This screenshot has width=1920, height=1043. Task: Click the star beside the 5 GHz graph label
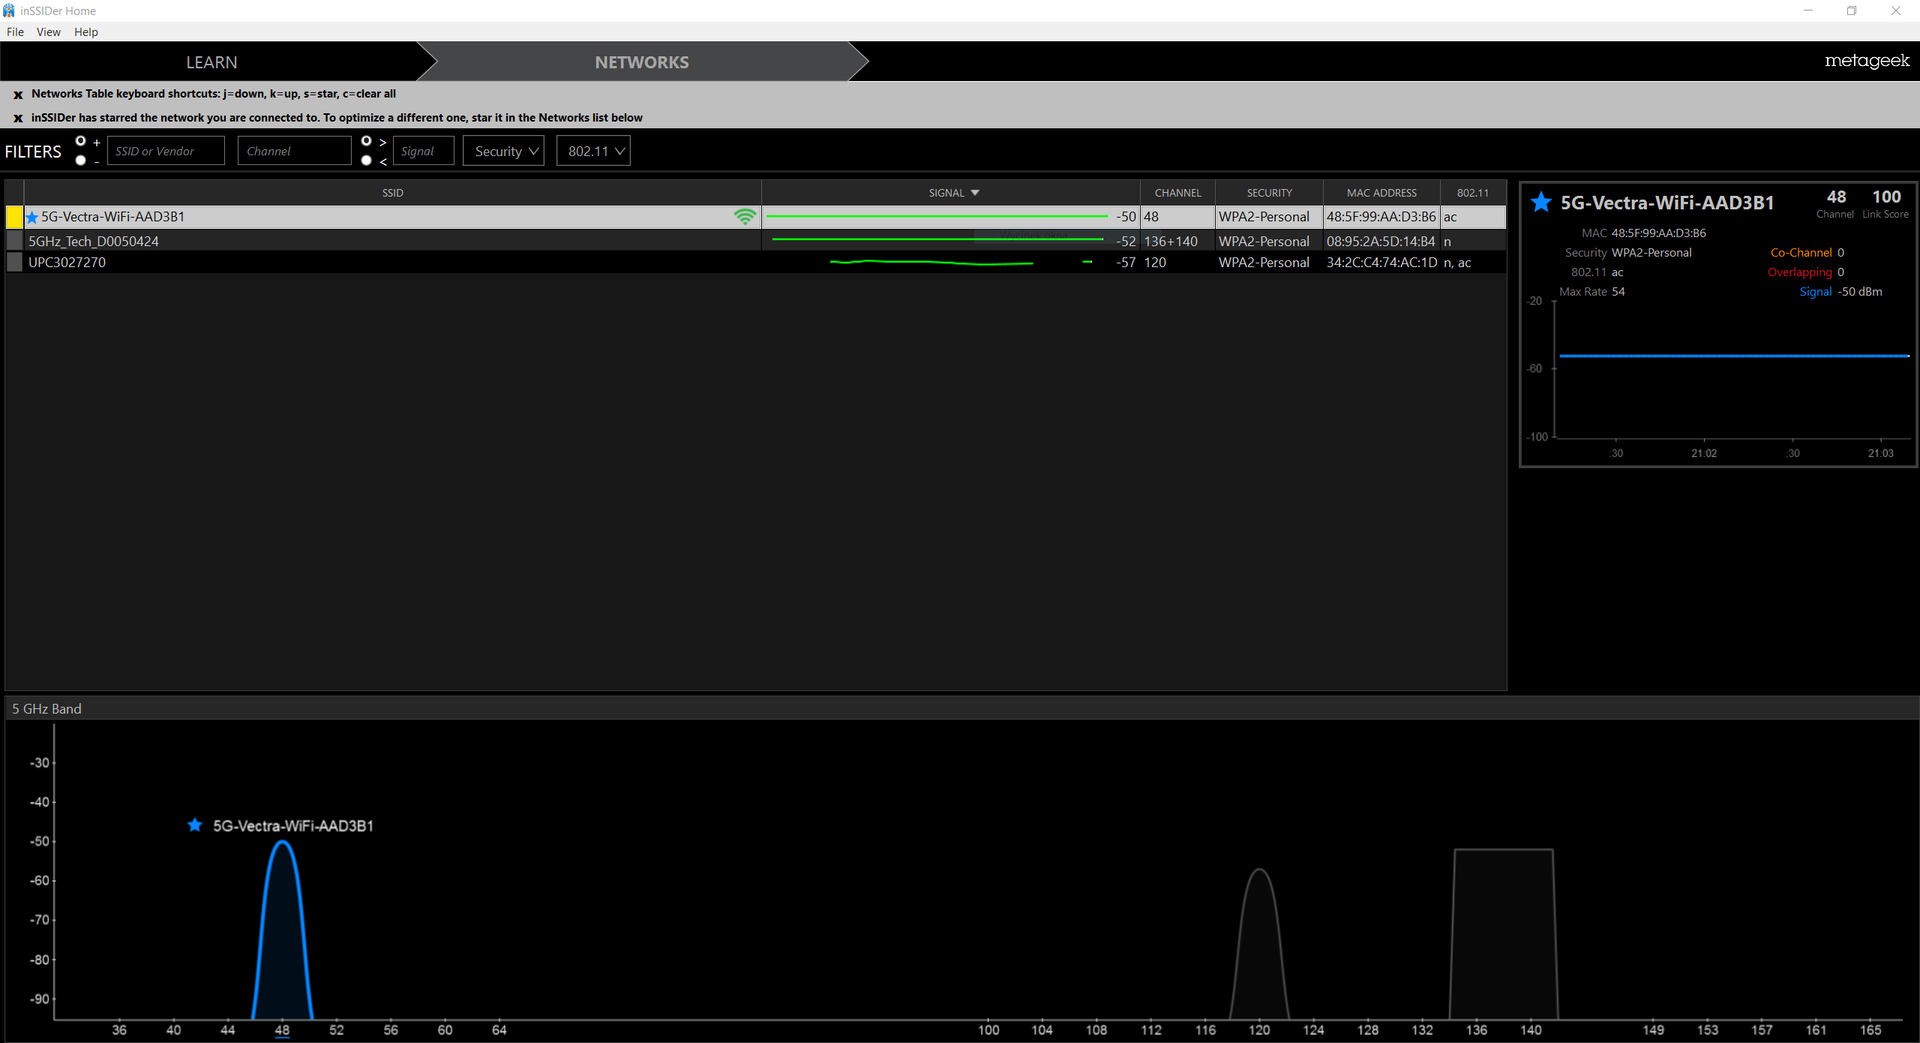(195, 825)
